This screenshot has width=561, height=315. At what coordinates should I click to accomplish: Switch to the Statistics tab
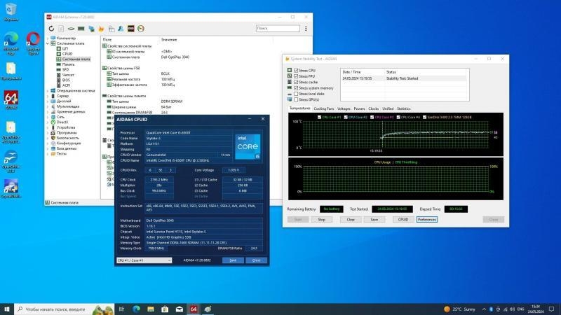click(x=404, y=108)
